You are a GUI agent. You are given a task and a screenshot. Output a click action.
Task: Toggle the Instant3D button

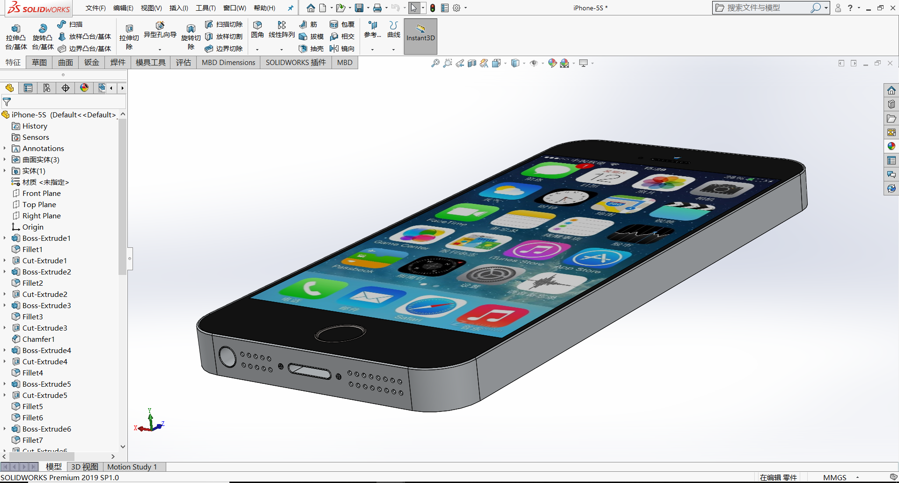click(x=420, y=37)
